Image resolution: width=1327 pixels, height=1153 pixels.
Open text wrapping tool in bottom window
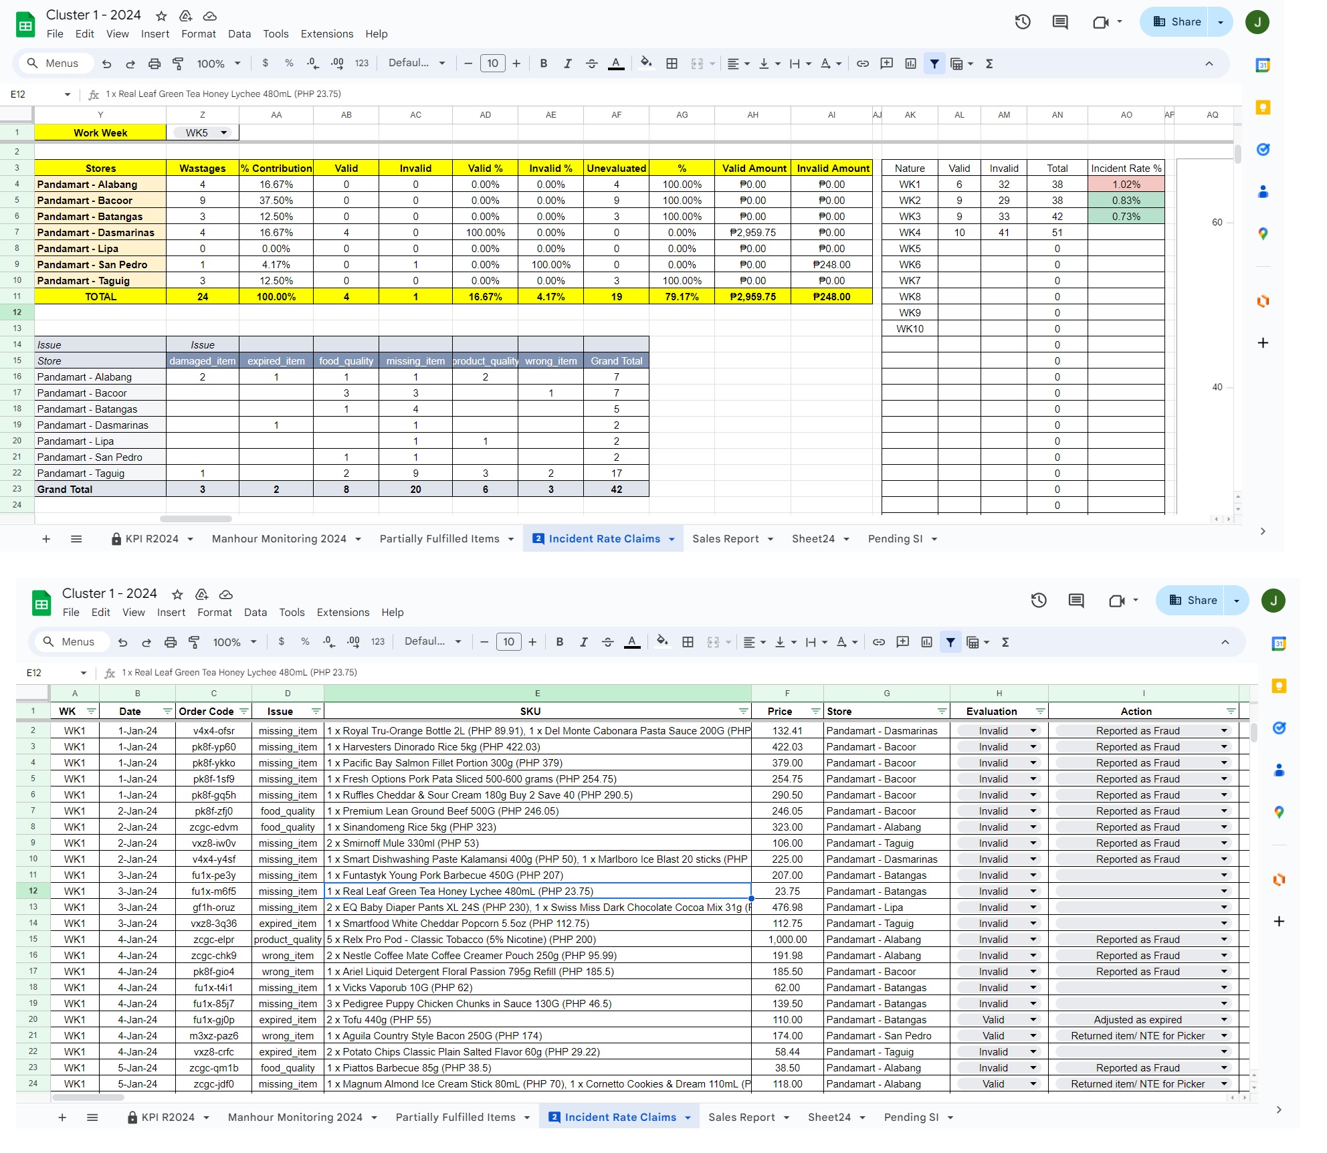coord(816,642)
